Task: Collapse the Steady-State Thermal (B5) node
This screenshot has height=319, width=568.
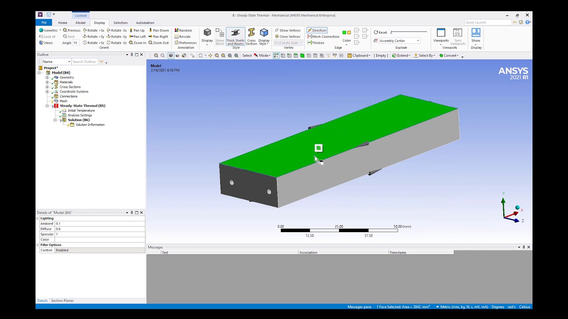Action: pos(47,106)
